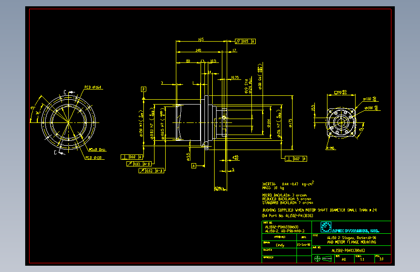The width and height of the screenshot is (420, 272).
Task: Select the MICRO BACKLASH: 3 arcmin line
Action: (284, 195)
